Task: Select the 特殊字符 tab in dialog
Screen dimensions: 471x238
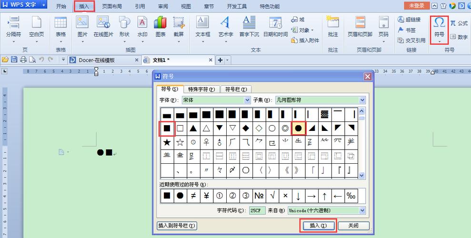Action: (x=201, y=89)
